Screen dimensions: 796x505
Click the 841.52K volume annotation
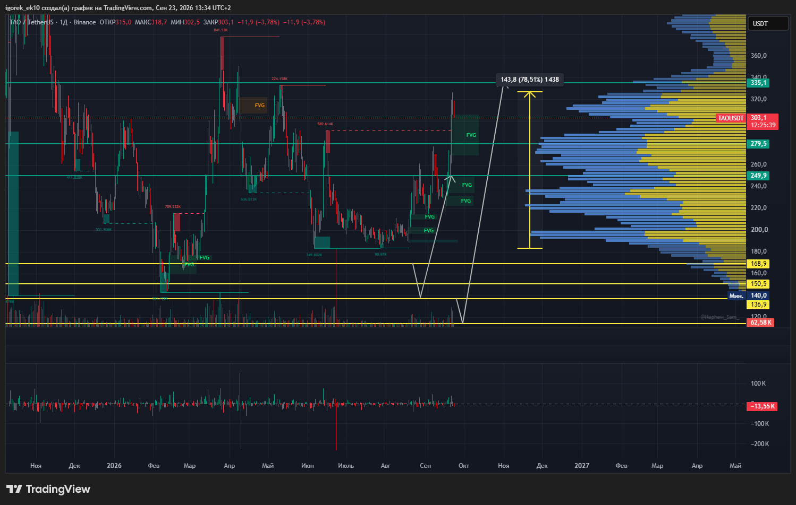(x=221, y=30)
